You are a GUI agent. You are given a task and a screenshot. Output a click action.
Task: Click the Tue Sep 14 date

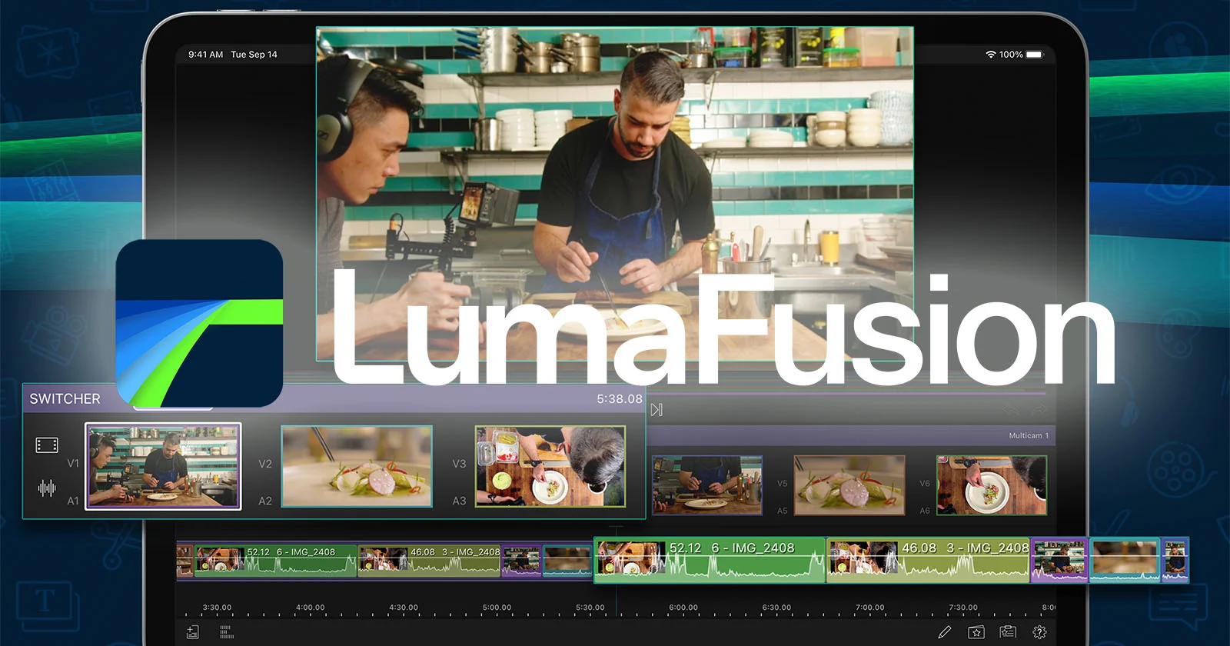254,55
